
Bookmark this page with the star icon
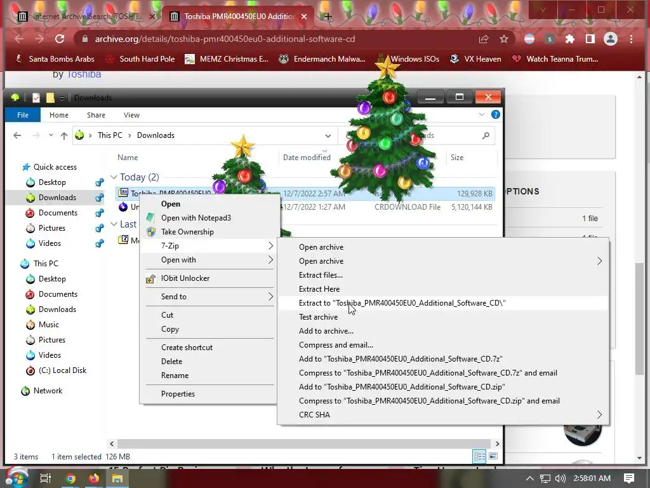(x=503, y=39)
